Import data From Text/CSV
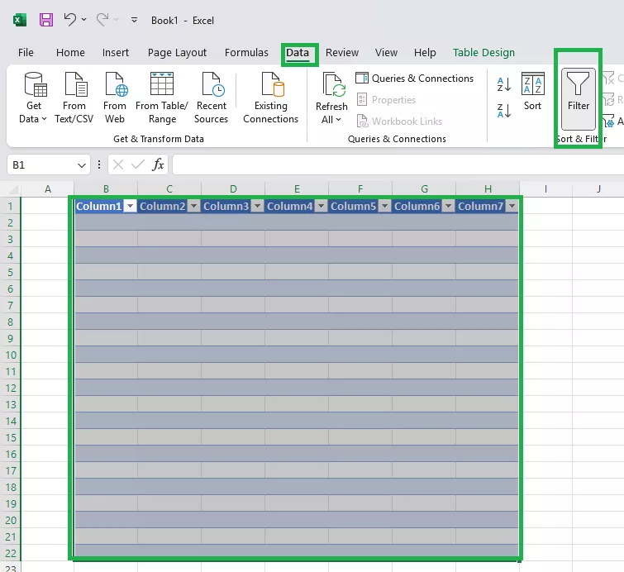Image resolution: width=624 pixels, height=572 pixels. [74, 98]
